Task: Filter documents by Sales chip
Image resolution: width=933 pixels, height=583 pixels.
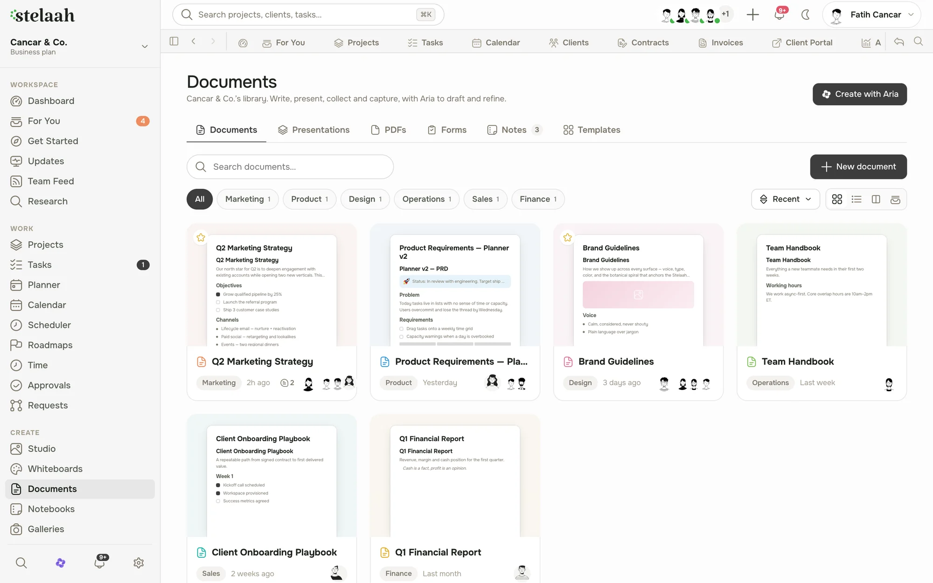Action: (x=486, y=199)
